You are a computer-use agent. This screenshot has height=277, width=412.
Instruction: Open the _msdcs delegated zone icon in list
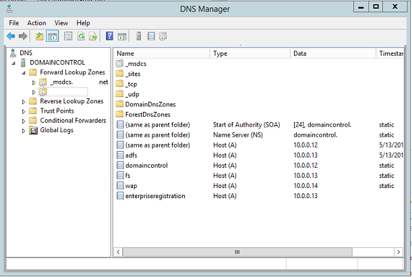[120, 63]
